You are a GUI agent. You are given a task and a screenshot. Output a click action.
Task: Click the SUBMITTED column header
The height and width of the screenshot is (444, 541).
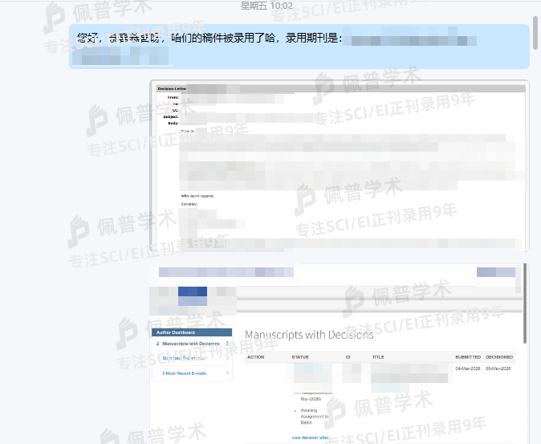point(467,356)
